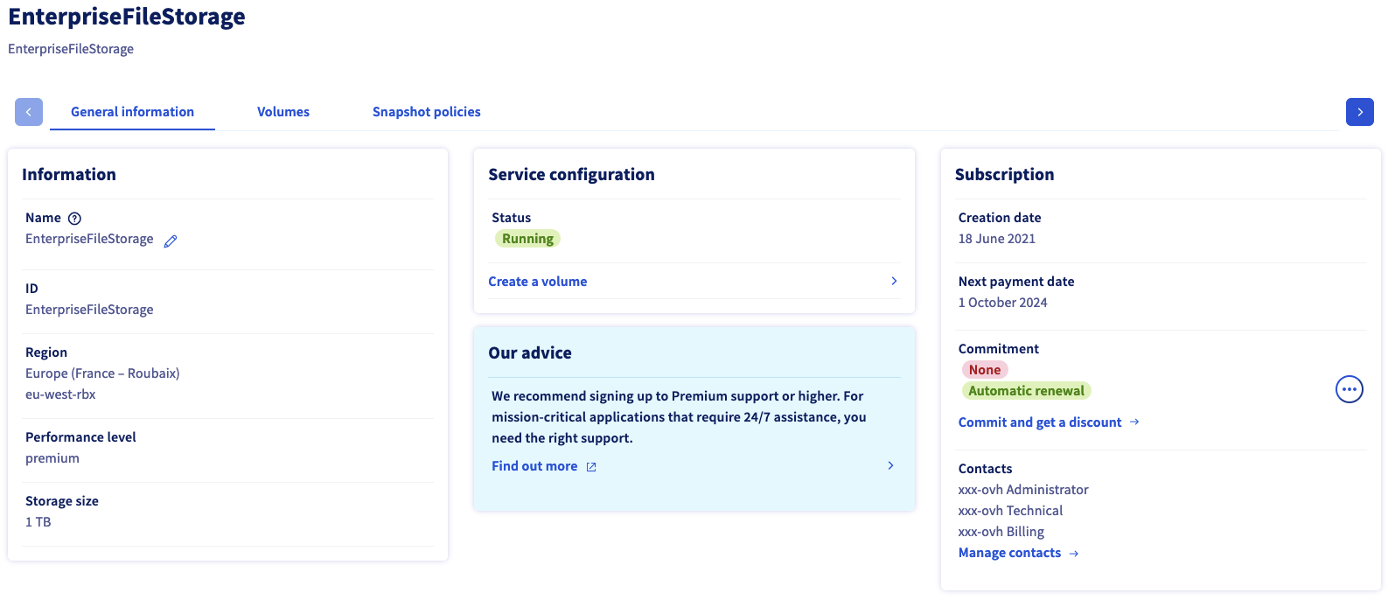Click arrow icon after Commit and get a discount
This screenshot has width=1395, height=600.
(x=1134, y=422)
